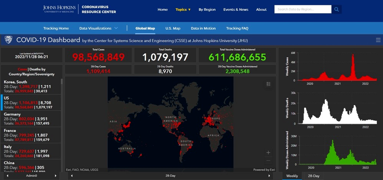The image size is (383, 180).
Task: Open the By Region menu item
Action: click(x=207, y=10)
